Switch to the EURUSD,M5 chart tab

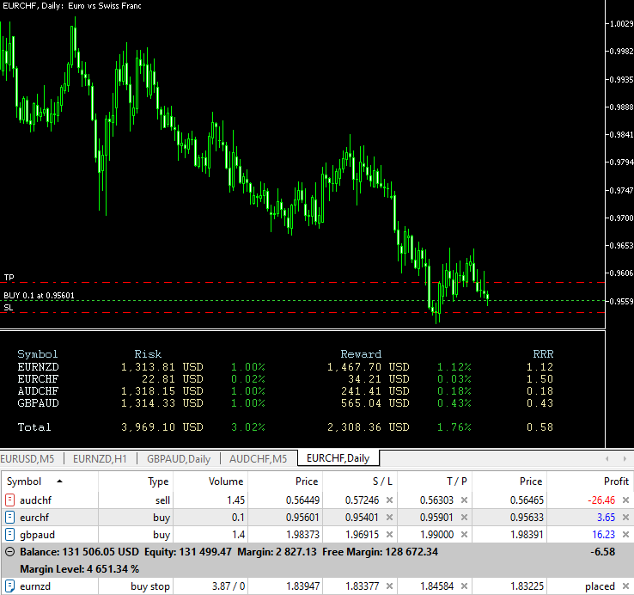point(31,459)
